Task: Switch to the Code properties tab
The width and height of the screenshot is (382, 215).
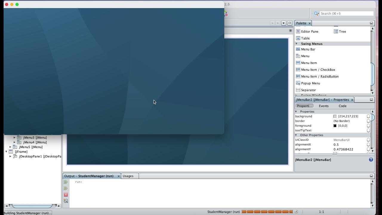Action: 343,106
